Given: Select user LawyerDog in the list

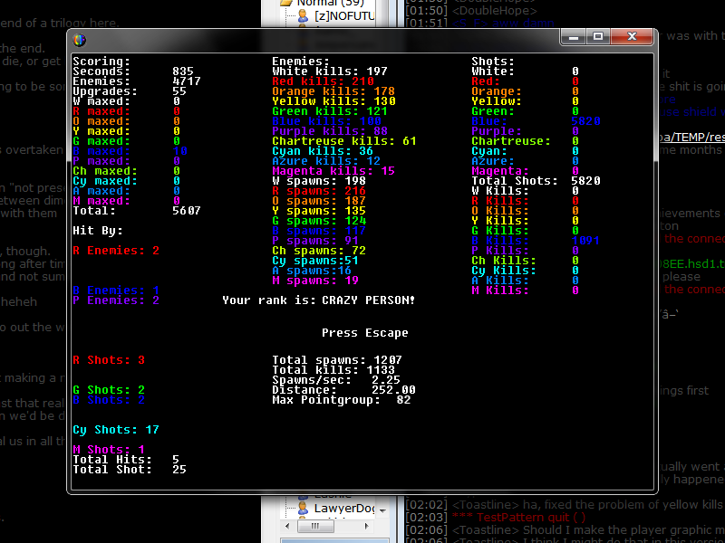Looking at the screenshot, I should pyautogui.click(x=343, y=509).
